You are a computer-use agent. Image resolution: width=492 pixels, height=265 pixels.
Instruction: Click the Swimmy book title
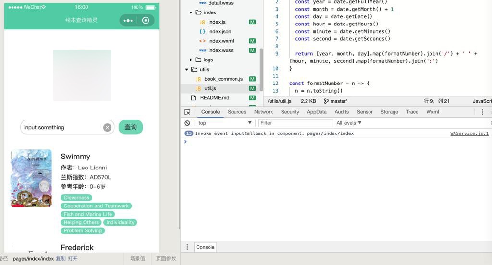[x=75, y=157]
